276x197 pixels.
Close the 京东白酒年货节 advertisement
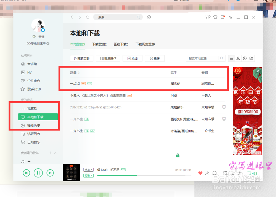(x=258, y=71)
